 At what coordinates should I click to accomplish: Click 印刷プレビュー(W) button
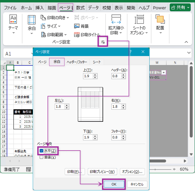(102, 172)
